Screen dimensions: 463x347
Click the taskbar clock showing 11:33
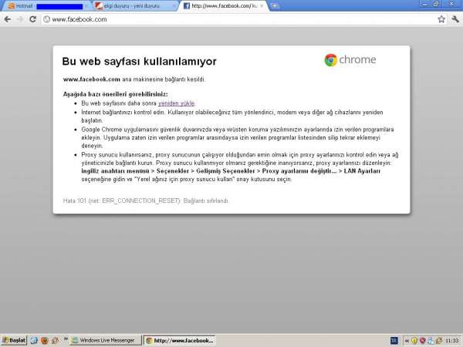(x=452, y=341)
